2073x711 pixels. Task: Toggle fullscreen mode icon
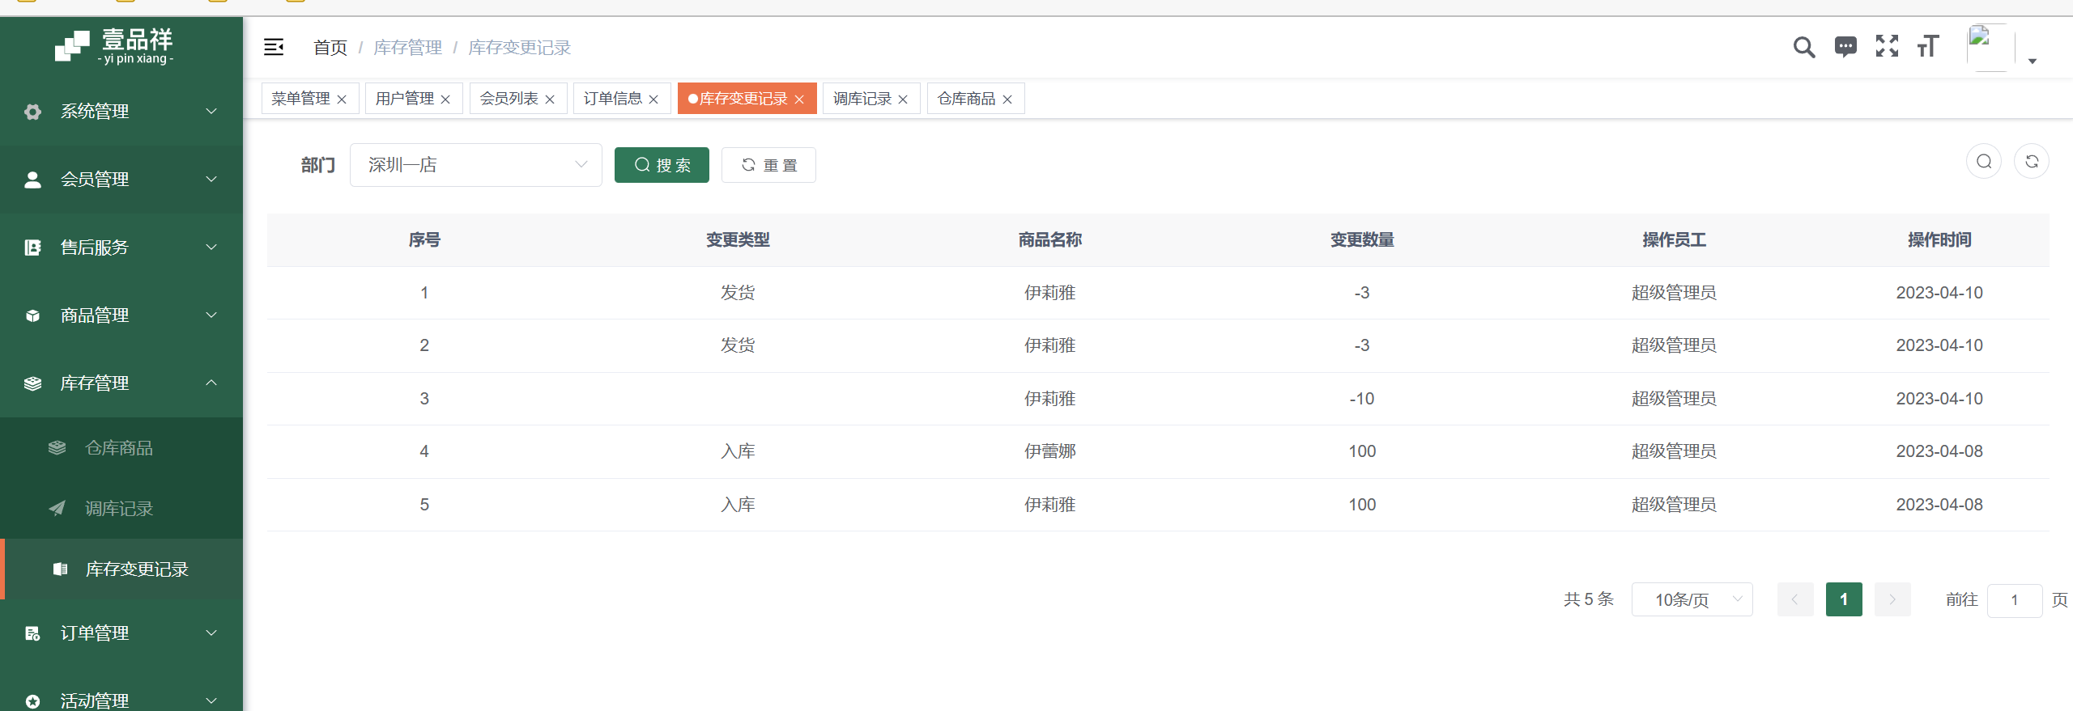[x=1887, y=46]
